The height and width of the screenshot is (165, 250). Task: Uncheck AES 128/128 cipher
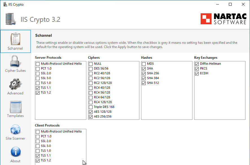[91, 112]
